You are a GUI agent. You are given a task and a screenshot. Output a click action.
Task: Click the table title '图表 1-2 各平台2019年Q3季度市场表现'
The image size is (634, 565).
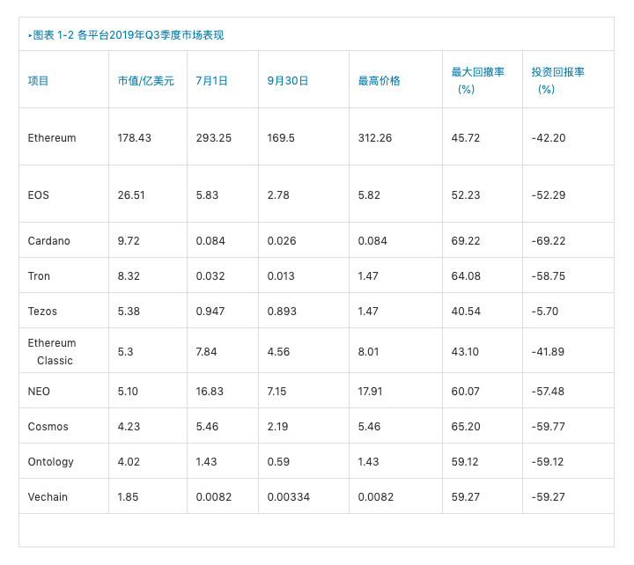tap(129, 35)
